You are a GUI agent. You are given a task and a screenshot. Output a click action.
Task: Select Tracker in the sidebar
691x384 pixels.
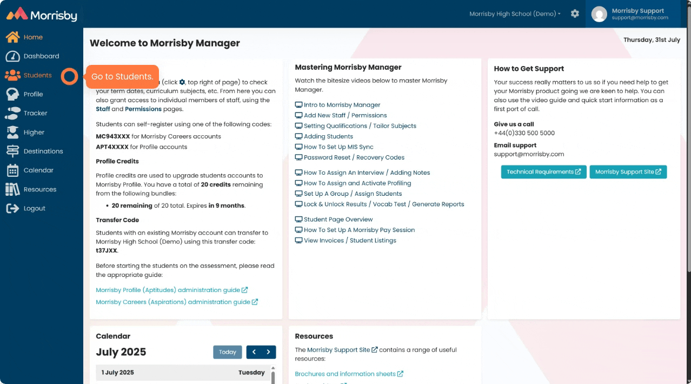coord(36,113)
